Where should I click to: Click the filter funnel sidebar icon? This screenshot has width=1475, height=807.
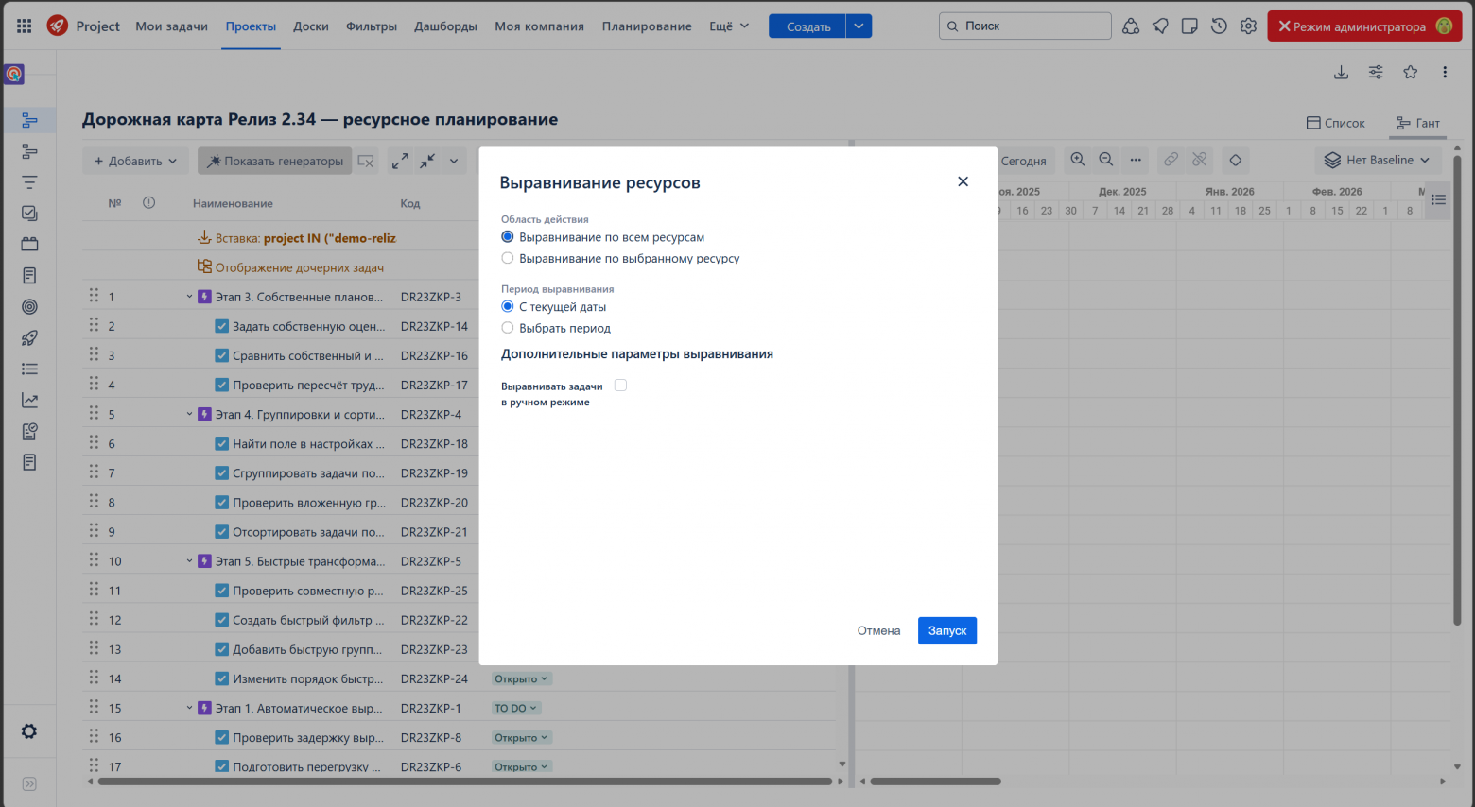point(29,182)
